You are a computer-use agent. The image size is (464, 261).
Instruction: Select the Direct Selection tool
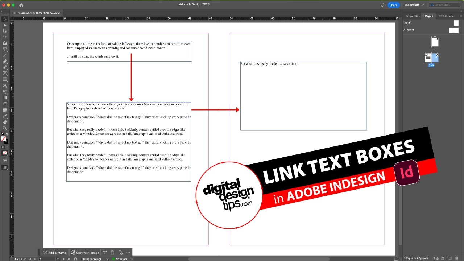click(x=5, y=25)
